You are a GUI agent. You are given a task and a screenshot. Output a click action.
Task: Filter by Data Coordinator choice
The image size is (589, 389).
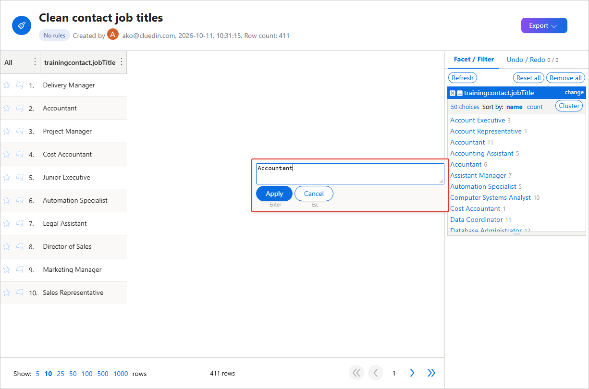tap(476, 219)
